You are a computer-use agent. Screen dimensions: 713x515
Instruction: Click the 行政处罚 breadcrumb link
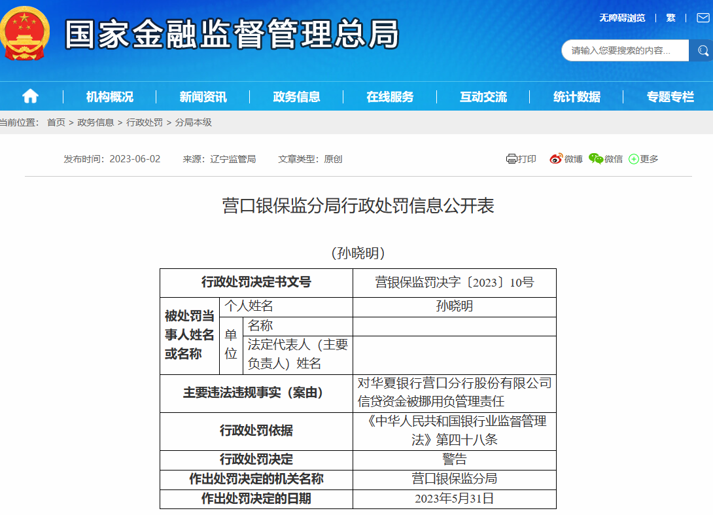tap(144, 122)
